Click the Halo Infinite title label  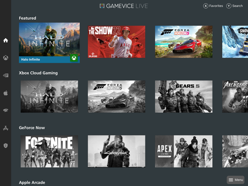tap(30, 59)
